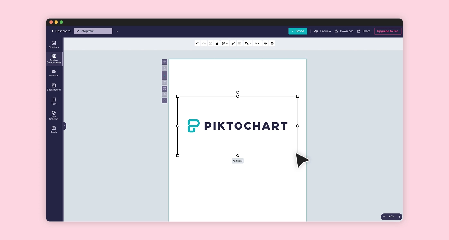Click the top-left resize handle
This screenshot has height=240, width=449.
coord(178,96)
